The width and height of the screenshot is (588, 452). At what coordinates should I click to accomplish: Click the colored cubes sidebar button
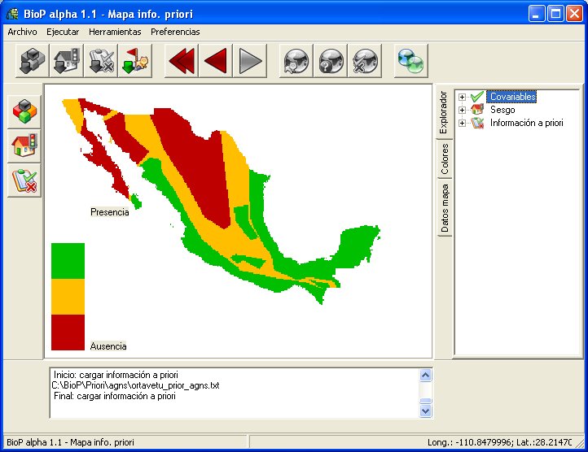24,111
